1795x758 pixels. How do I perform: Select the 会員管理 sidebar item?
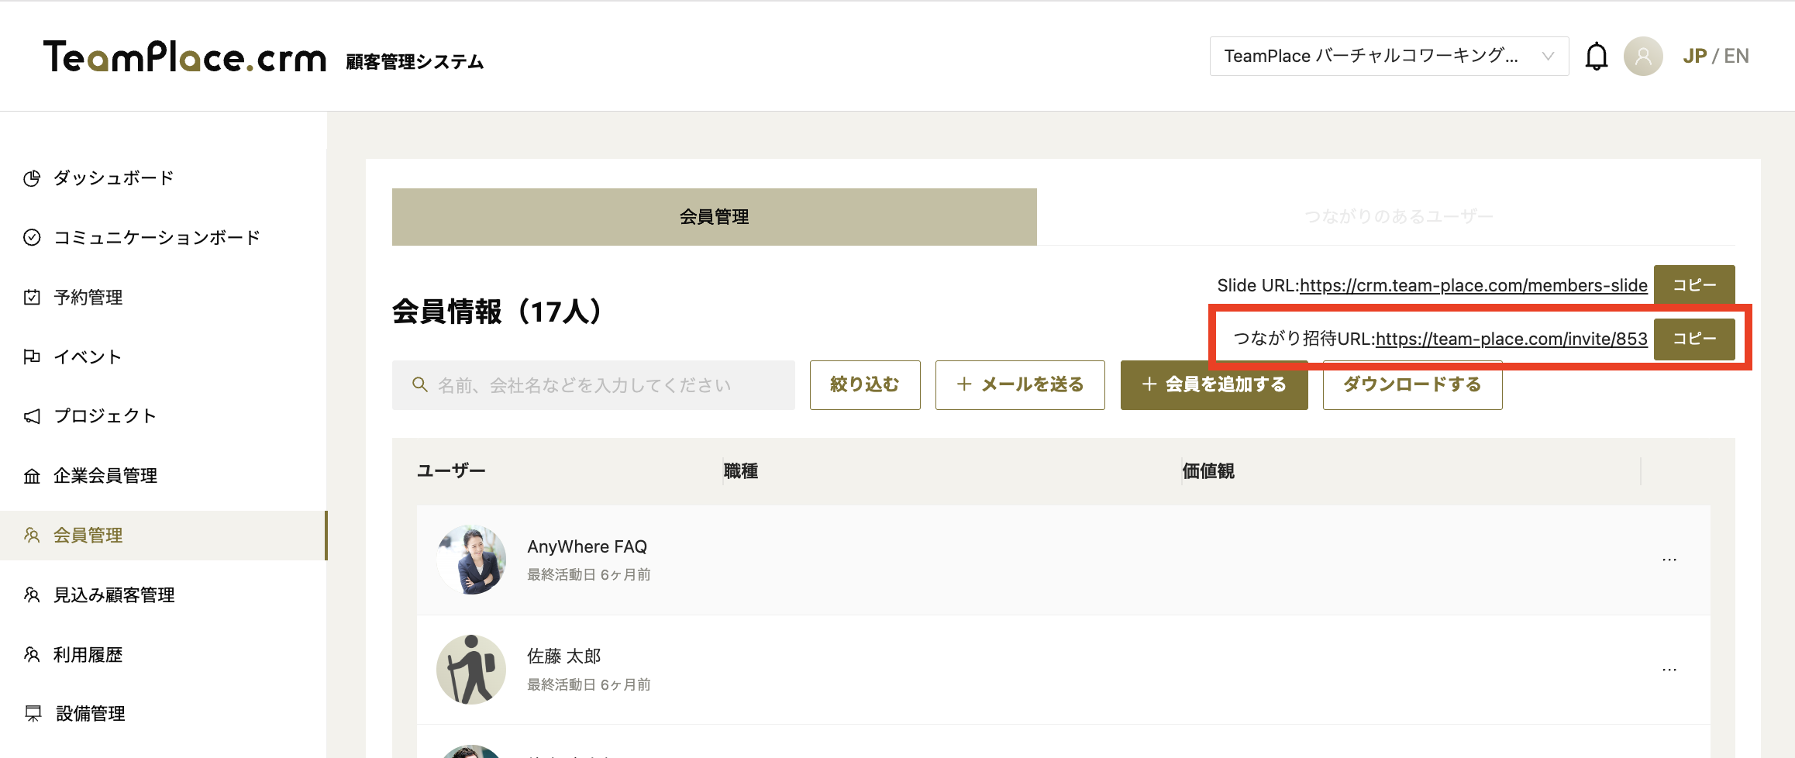[x=164, y=535]
